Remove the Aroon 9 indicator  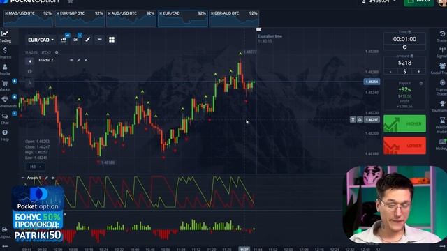coord(53,178)
